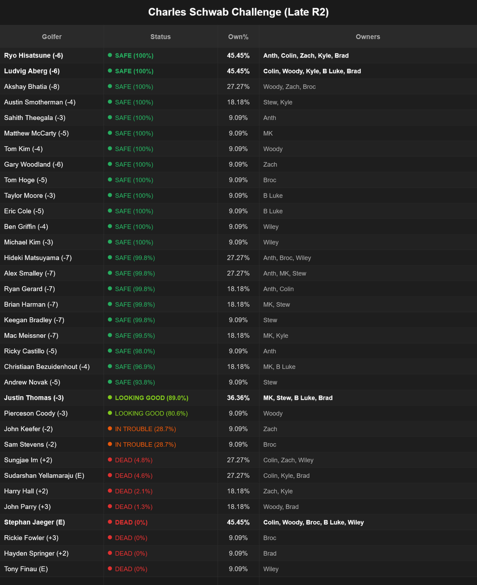Click Alex Smalley (-7) golfer cell
The height and width of the screenshot is (585, 477).
coord(52,273)
